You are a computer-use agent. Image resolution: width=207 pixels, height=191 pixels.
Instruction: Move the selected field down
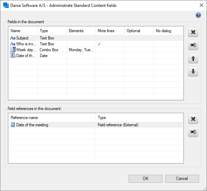click(193, 71)
